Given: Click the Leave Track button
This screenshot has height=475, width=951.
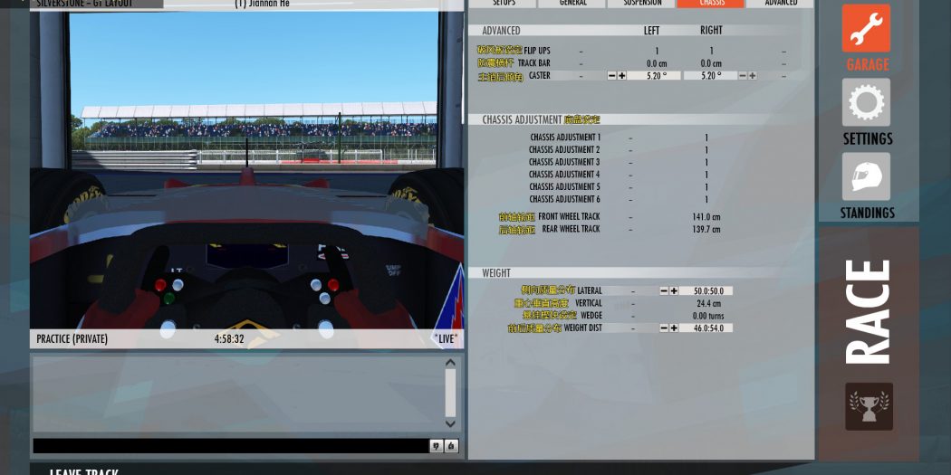Looking at the screenshot, I should [83, 471].
